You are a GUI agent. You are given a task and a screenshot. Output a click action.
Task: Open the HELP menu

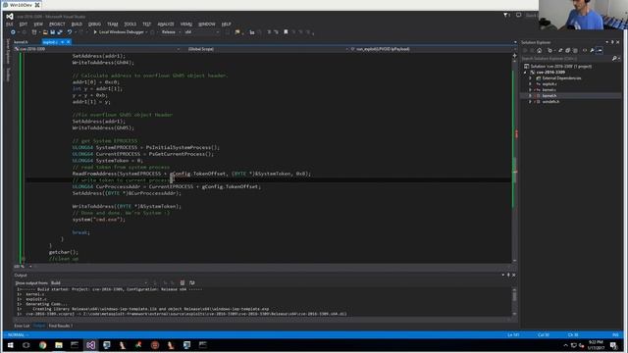[x=227, y=24]
